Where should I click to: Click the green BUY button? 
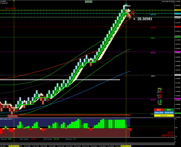[169, 110]
